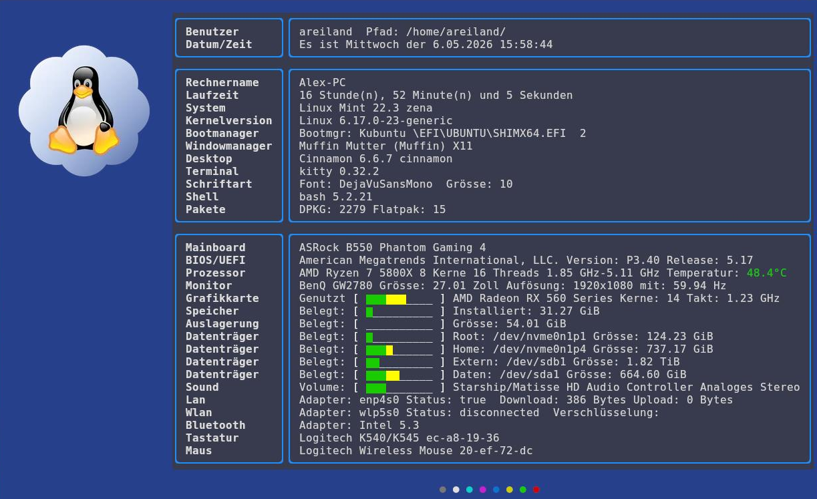Click the American Megatrends International line
This screenshot has height=499, width=817.
point(526,261)
